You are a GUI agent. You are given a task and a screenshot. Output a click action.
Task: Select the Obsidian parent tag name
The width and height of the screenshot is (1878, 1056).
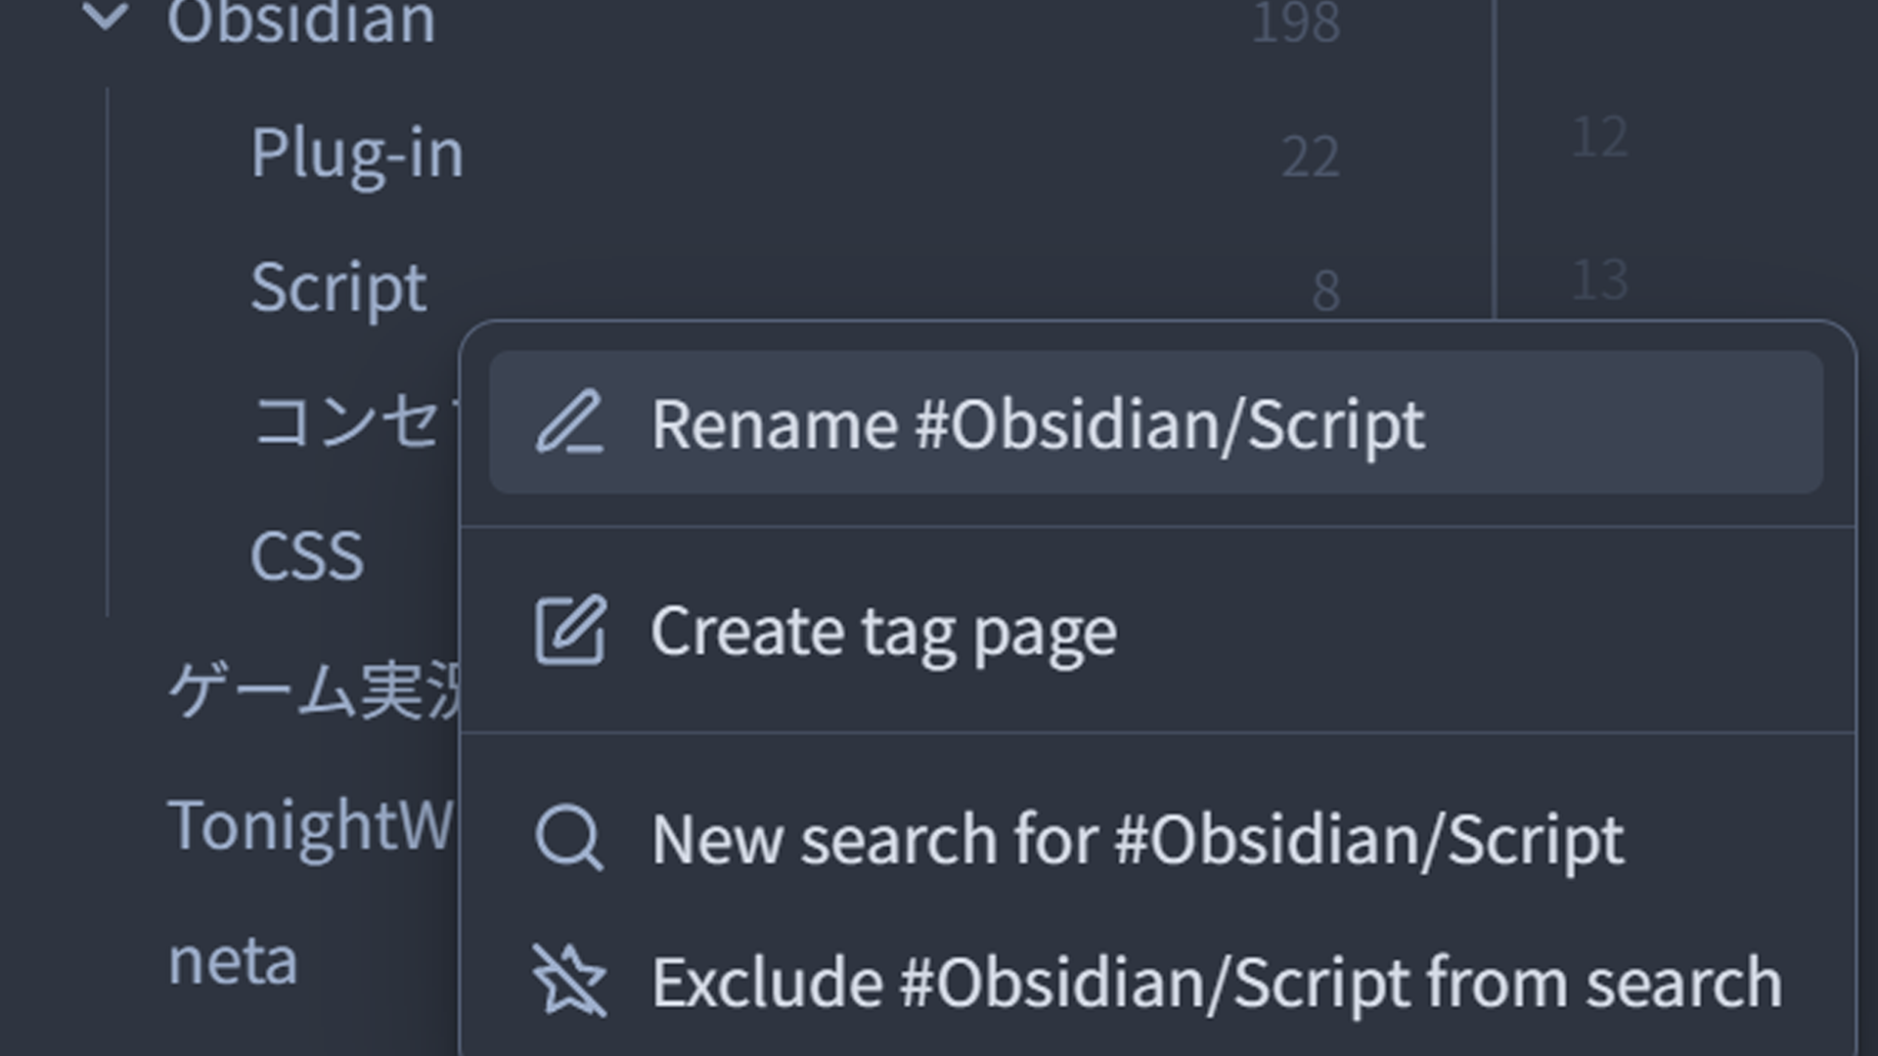300,22
